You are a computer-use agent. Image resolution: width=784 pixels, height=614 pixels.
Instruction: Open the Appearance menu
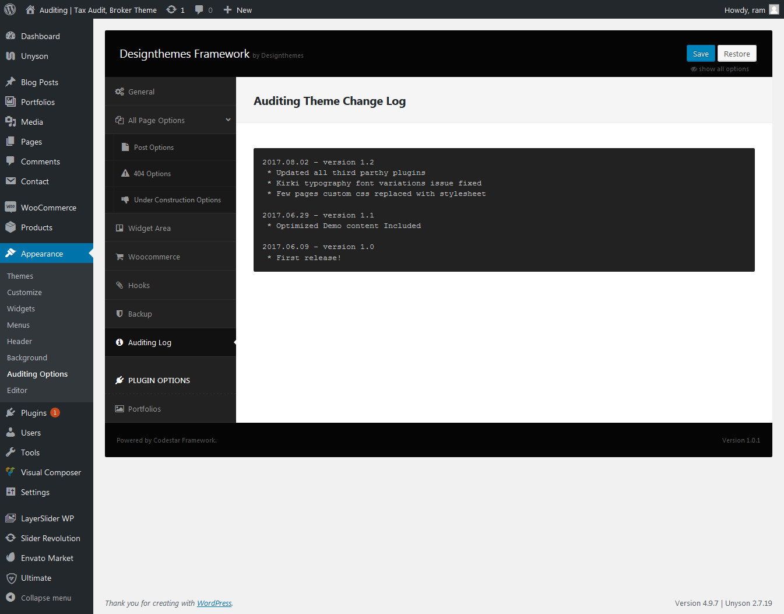coord(47,253)
